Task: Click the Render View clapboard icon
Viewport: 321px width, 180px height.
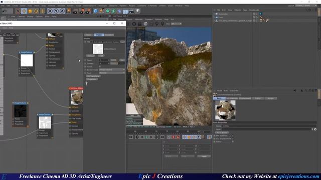Action: [75, 11]
